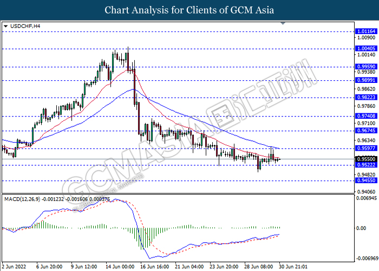The width and height of the screenshot is (379, 271).
Task: Select the Chart Analysis for Clients heading
Action: click(x=190, y=10)
